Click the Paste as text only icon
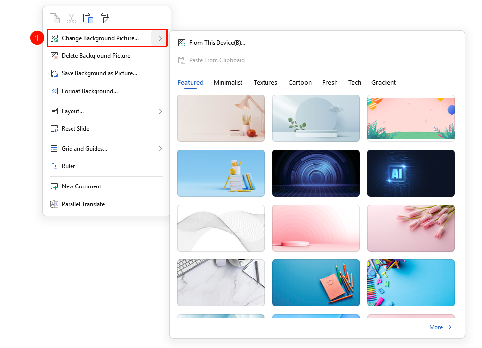Image resolution: width=482 pixels, height=348 pixels. coord(104,18)
